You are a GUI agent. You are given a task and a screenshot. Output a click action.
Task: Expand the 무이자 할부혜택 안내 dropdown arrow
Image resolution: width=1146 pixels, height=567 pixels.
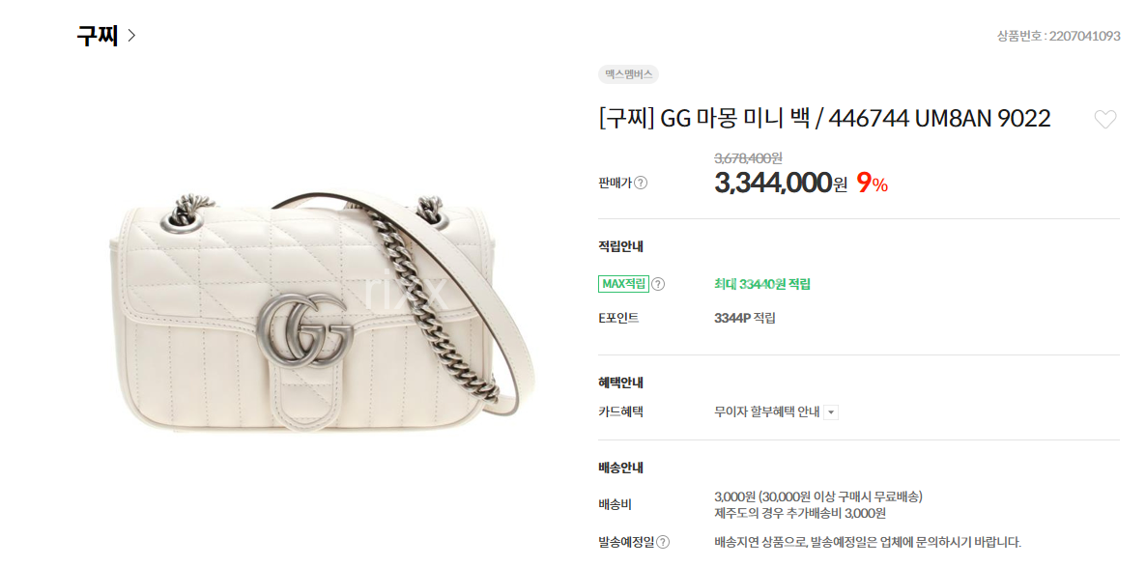[831, 412]
